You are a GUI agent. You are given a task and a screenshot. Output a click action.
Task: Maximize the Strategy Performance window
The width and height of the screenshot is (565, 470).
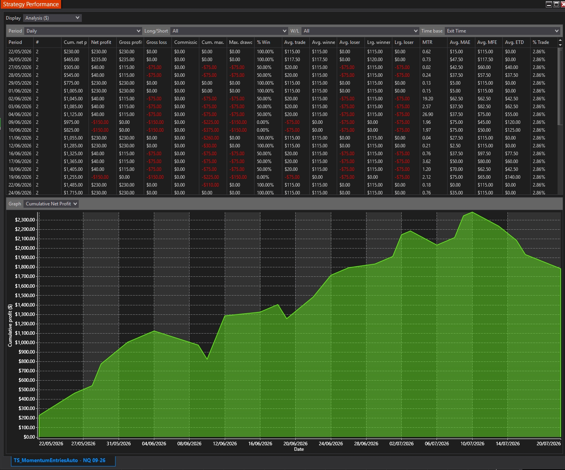coord(556,4)
